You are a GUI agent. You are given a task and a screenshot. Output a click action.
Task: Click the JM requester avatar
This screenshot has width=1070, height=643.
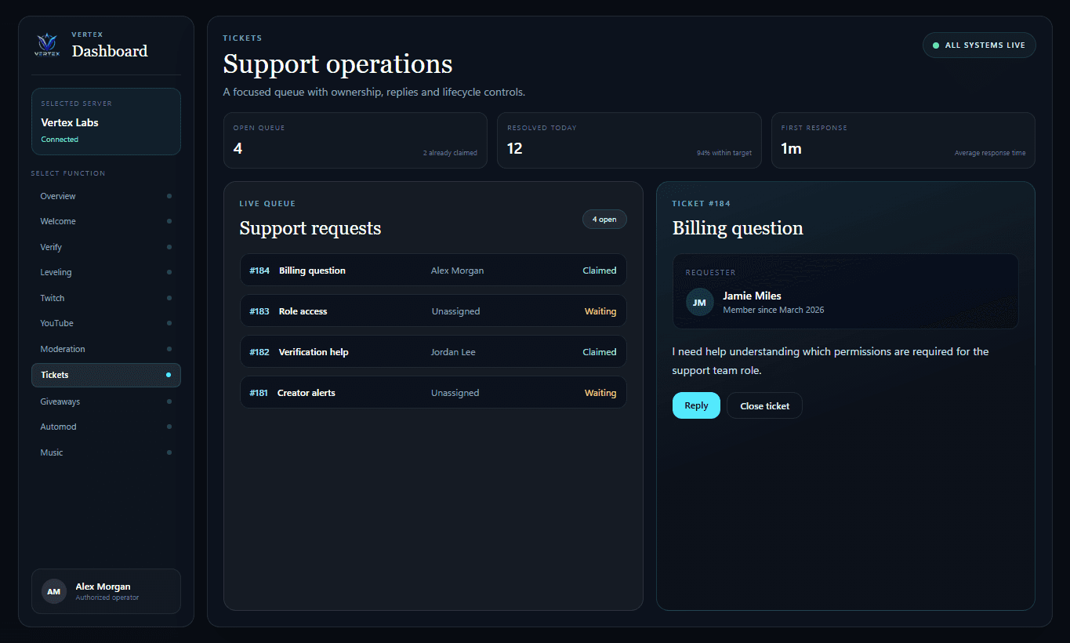699,302
